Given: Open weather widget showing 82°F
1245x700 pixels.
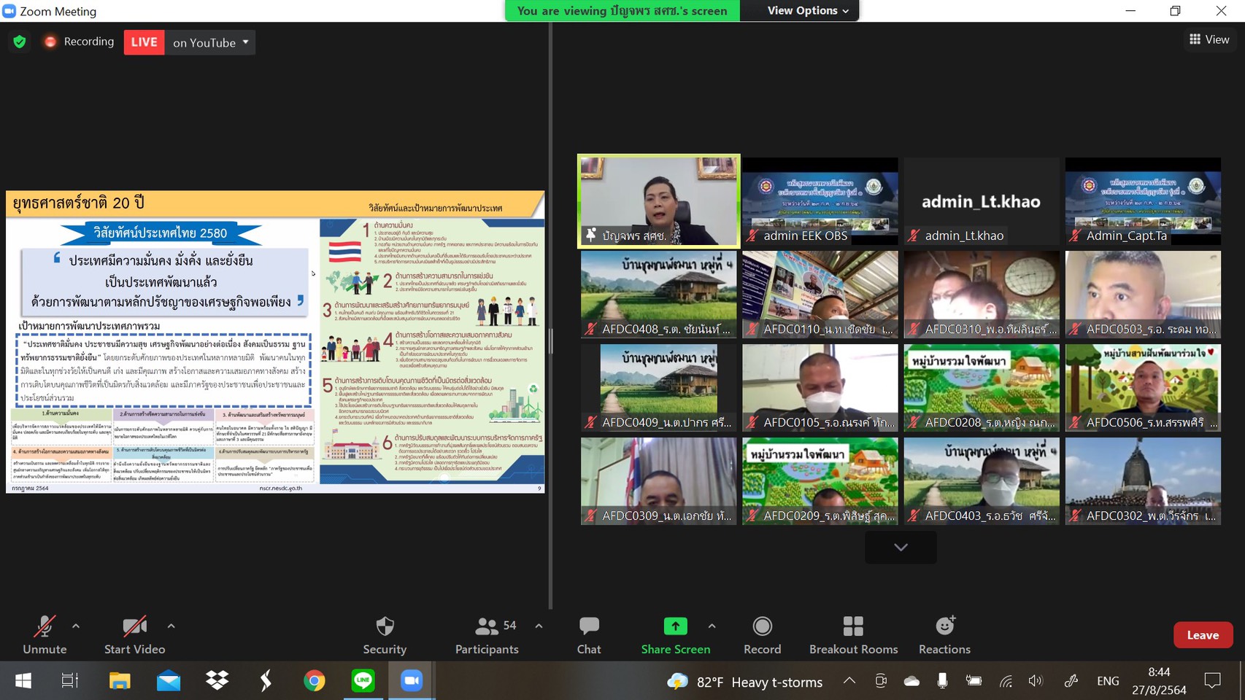Looking at the screenshot, I should pyautogui.click(x=745, y=682).
